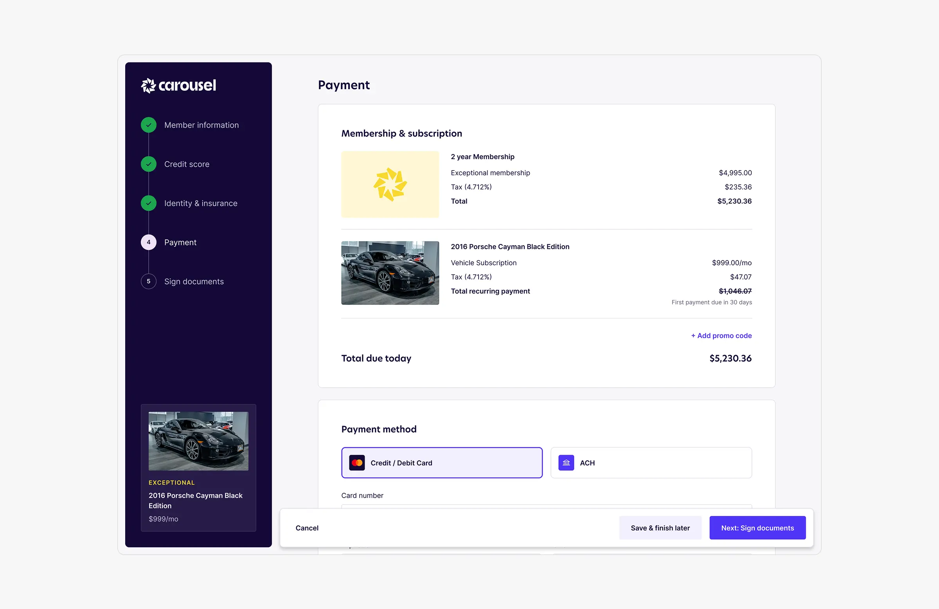Click the Carousel logo in the sidebar

click(x=178, y=85)
